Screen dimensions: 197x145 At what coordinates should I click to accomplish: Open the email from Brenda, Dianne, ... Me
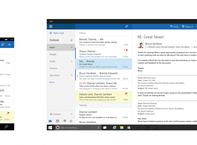103,42
